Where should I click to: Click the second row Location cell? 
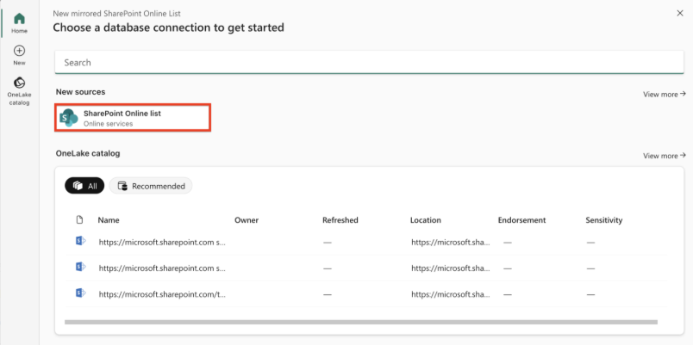[x=451, y=268]
